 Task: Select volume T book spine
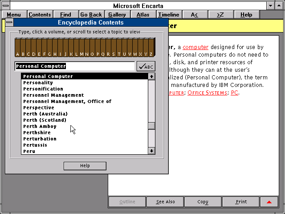click(x=119, y=48)
